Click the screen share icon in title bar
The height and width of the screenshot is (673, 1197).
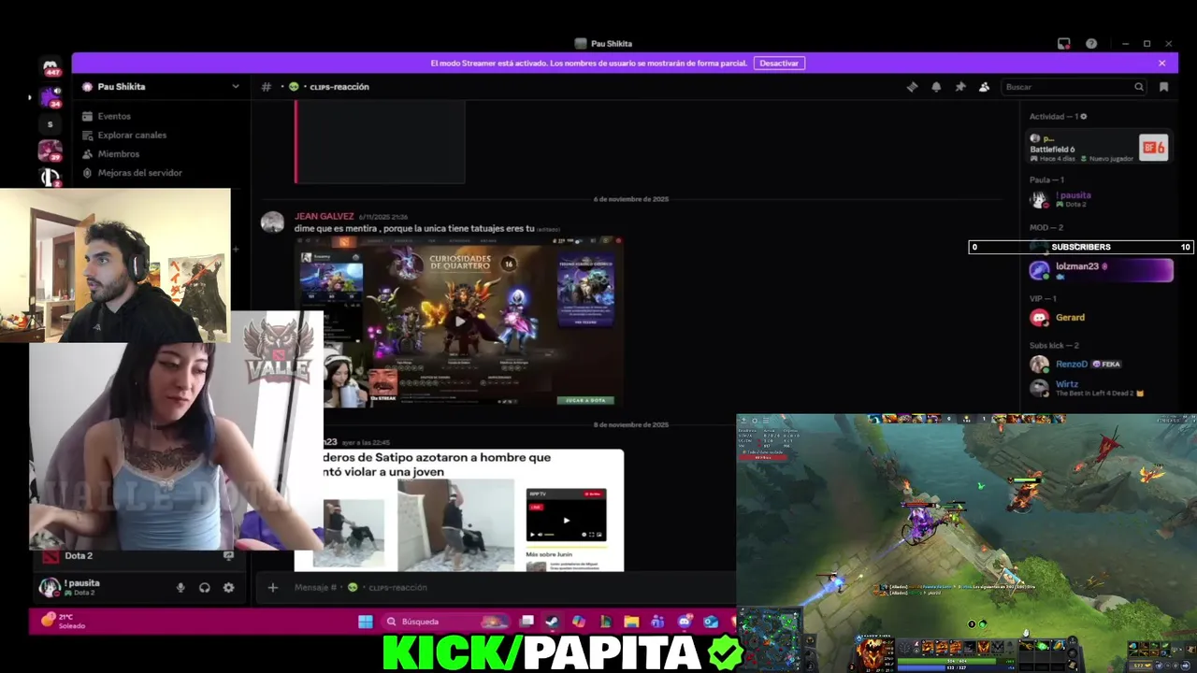coord(1063,44)
